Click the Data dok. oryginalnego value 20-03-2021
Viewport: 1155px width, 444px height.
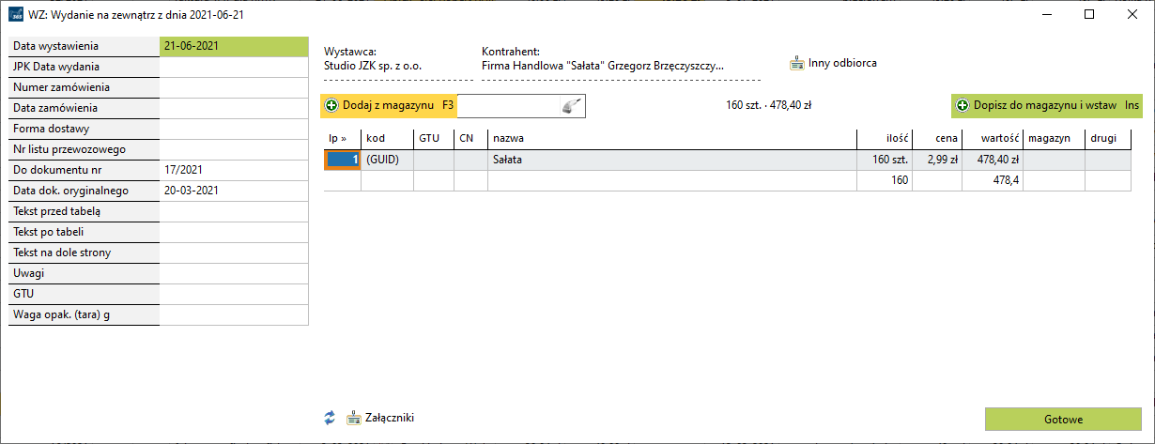click(x=234, y=191)
